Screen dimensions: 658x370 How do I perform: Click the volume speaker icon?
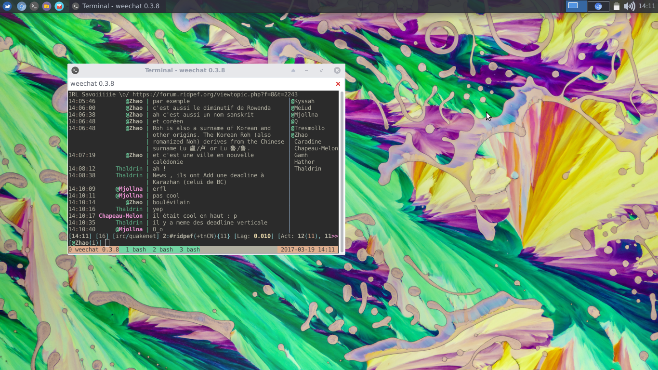coord(629,6)
